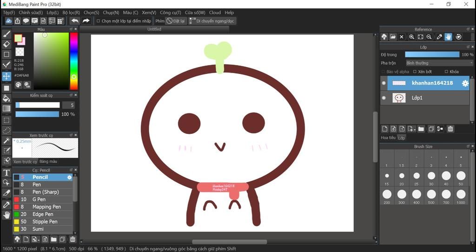Image resolution: width=476 pixels, height=252 pixels.
Task: Select the Magic Wand tool
Action: 7,140
